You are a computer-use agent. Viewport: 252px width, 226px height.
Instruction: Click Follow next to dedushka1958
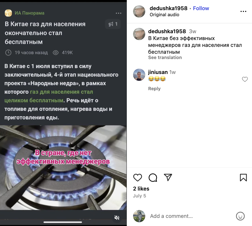(201, 8)
